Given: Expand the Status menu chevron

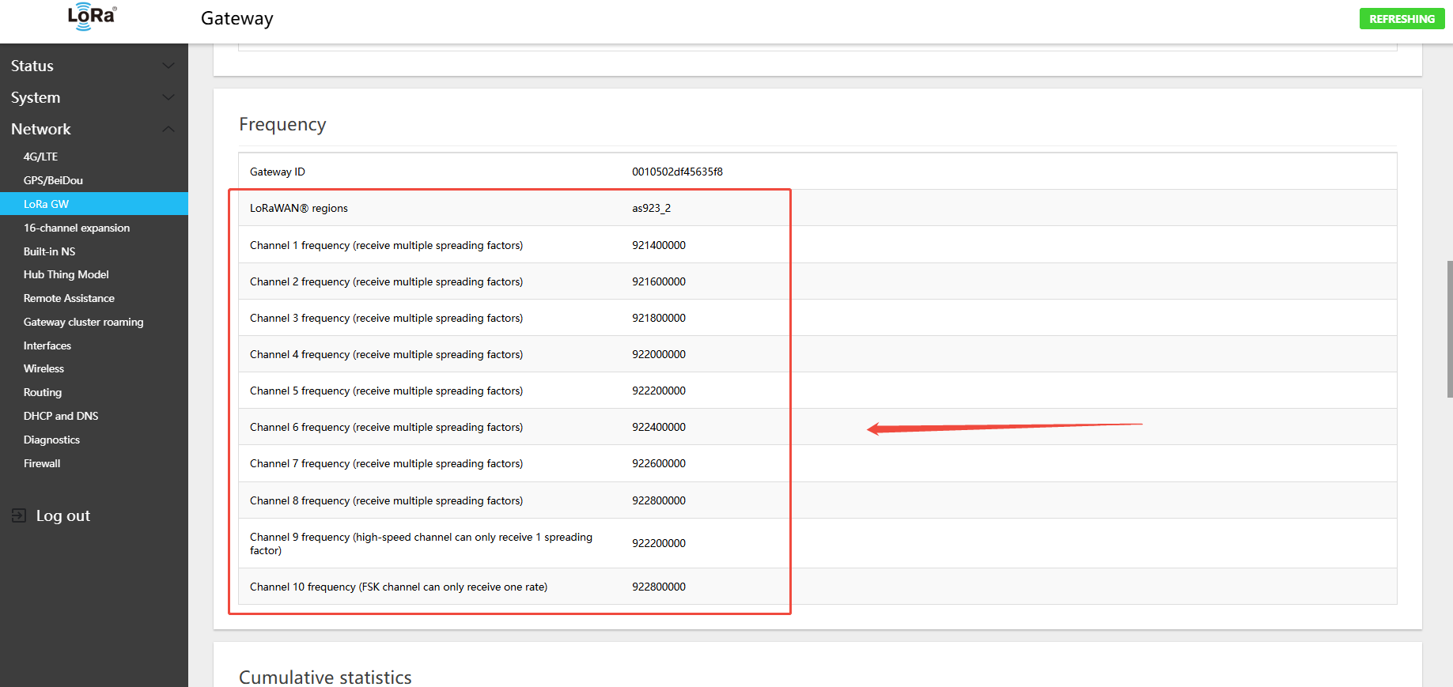Looking at the screenshot, I should (168, 66).
